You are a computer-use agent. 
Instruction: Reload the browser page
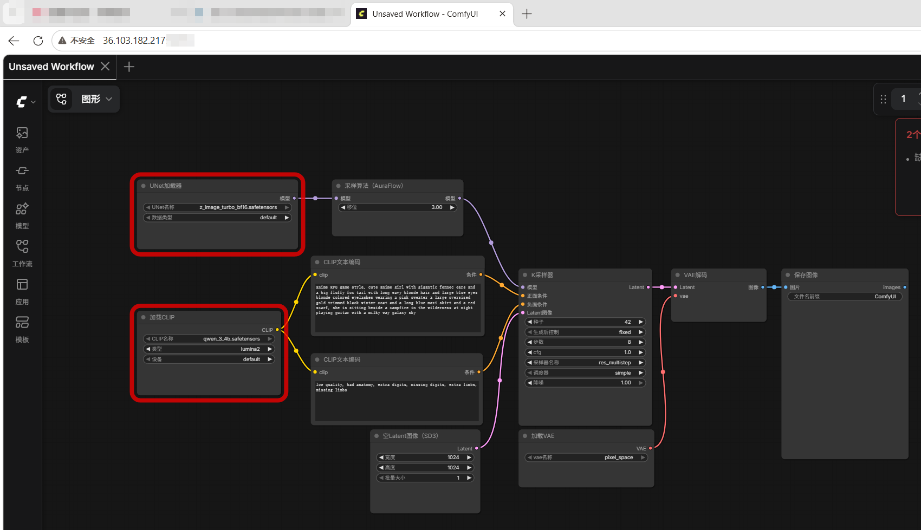click(38, 41)
